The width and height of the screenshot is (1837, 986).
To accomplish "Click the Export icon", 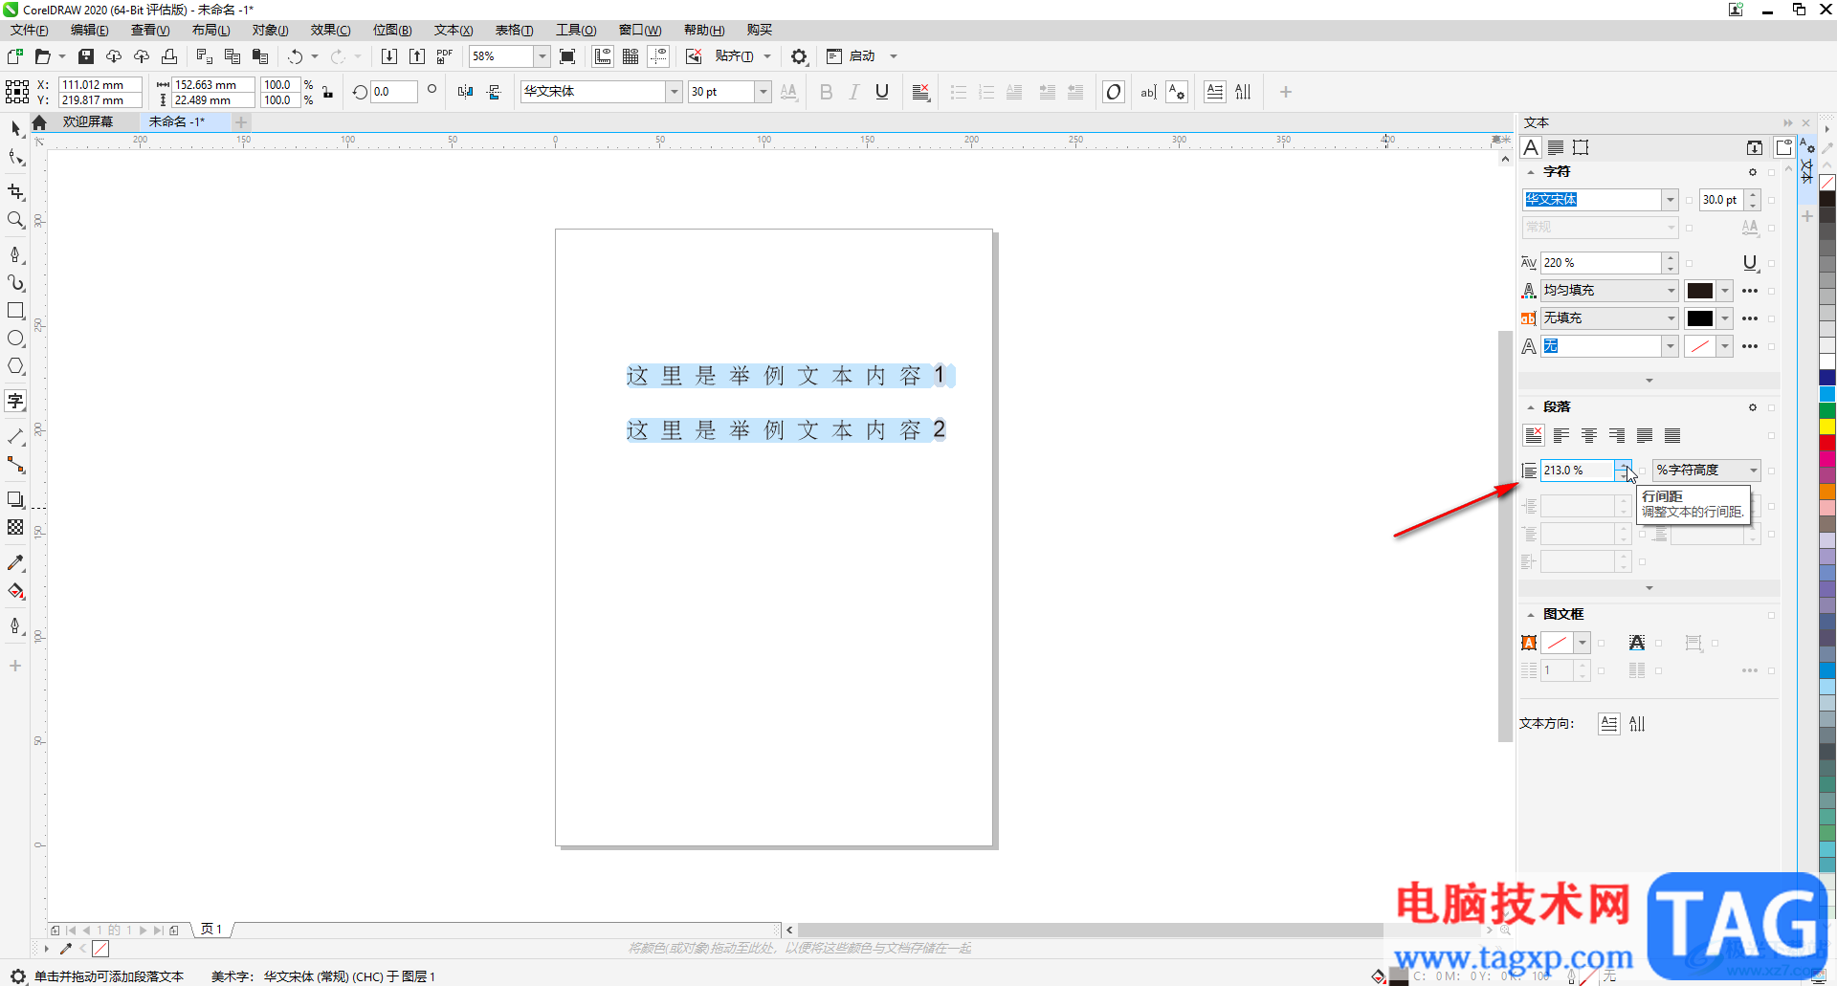I will click(x=417, y=56).
